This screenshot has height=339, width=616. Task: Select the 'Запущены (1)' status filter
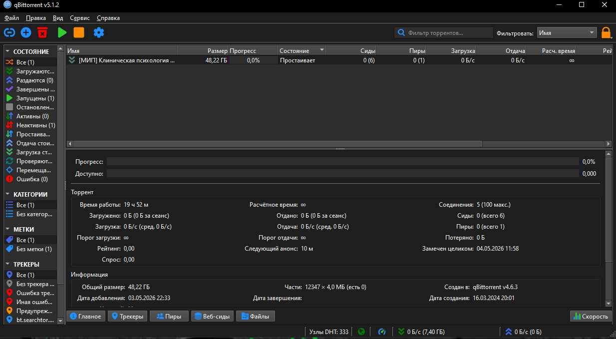click(x=31, y=98)
